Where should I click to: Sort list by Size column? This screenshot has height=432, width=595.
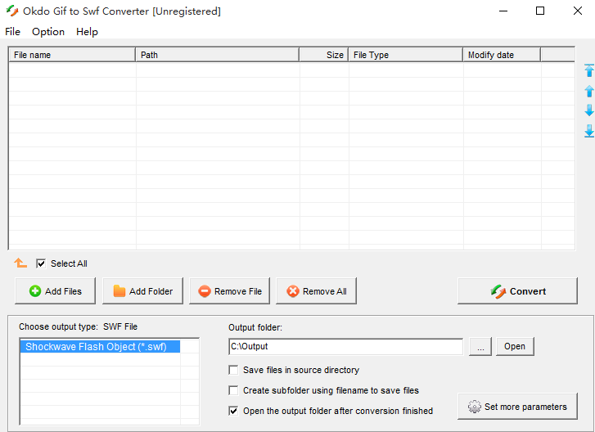click(x=324, y=55)
